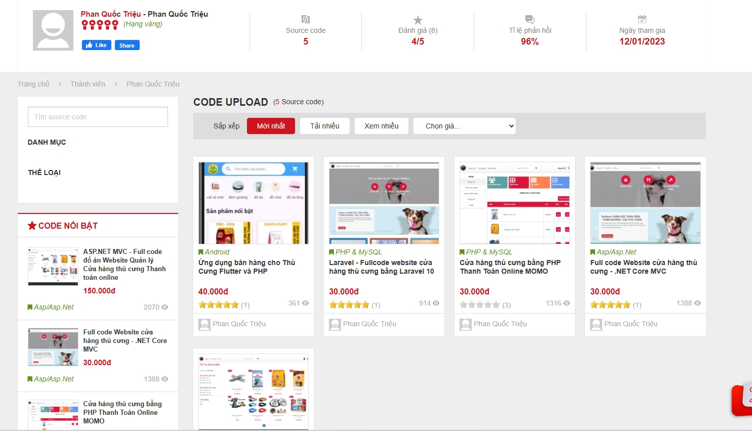Focus the Tìm source code search field
This screenshot has height=431, width=752.
[x=98, y=117]
